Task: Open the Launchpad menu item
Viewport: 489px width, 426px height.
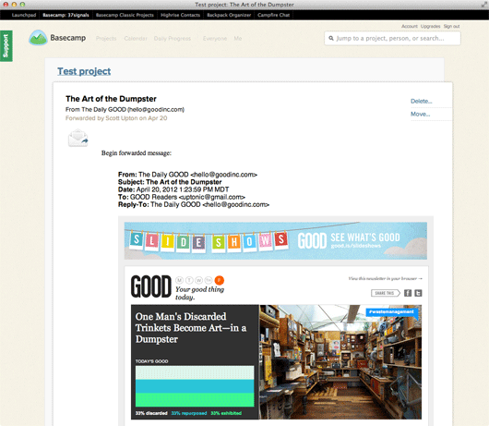Action: coord(24,15)
